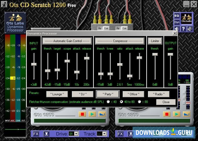Click the right deck green progress bar
This screenshot has width=198, height=141.
pos(154,121)
